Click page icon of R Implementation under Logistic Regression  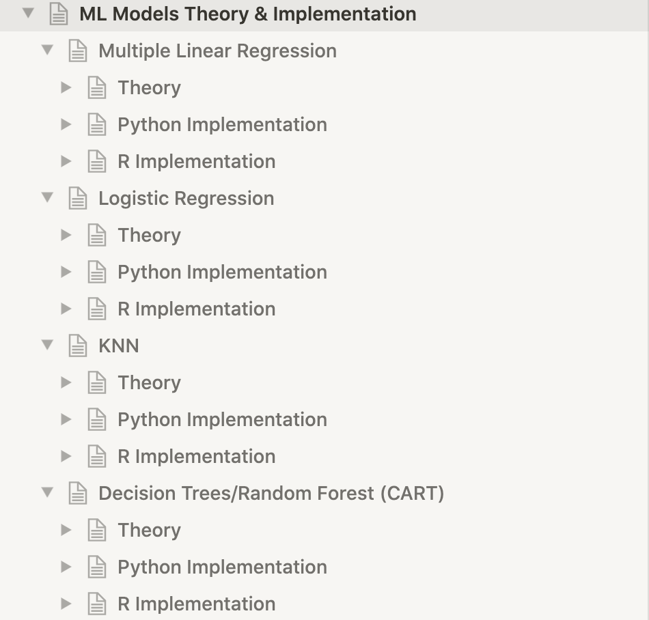click(97, 309)
